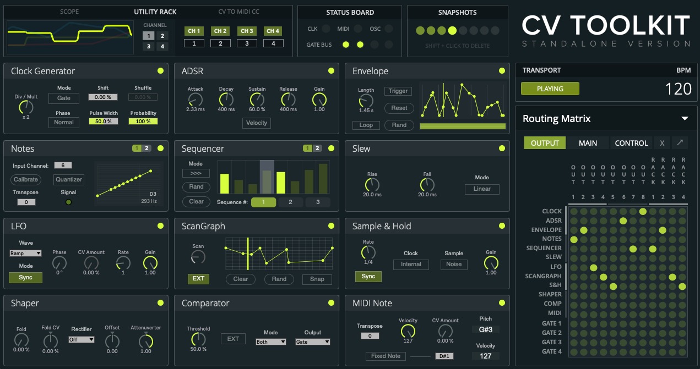Switch to the CV to MIDI CC tab
Image resolution: width=700 pixels, height=369 pixels.
pos(237,12)
